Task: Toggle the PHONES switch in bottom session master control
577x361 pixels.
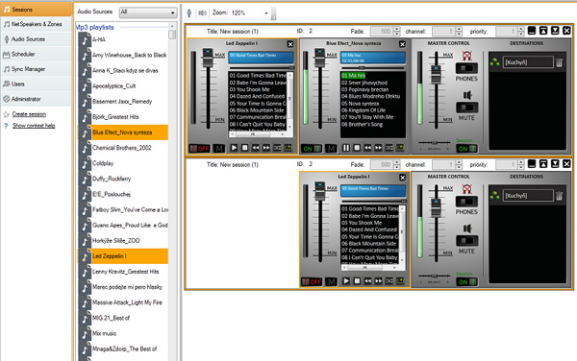Action: pos(466,202)
